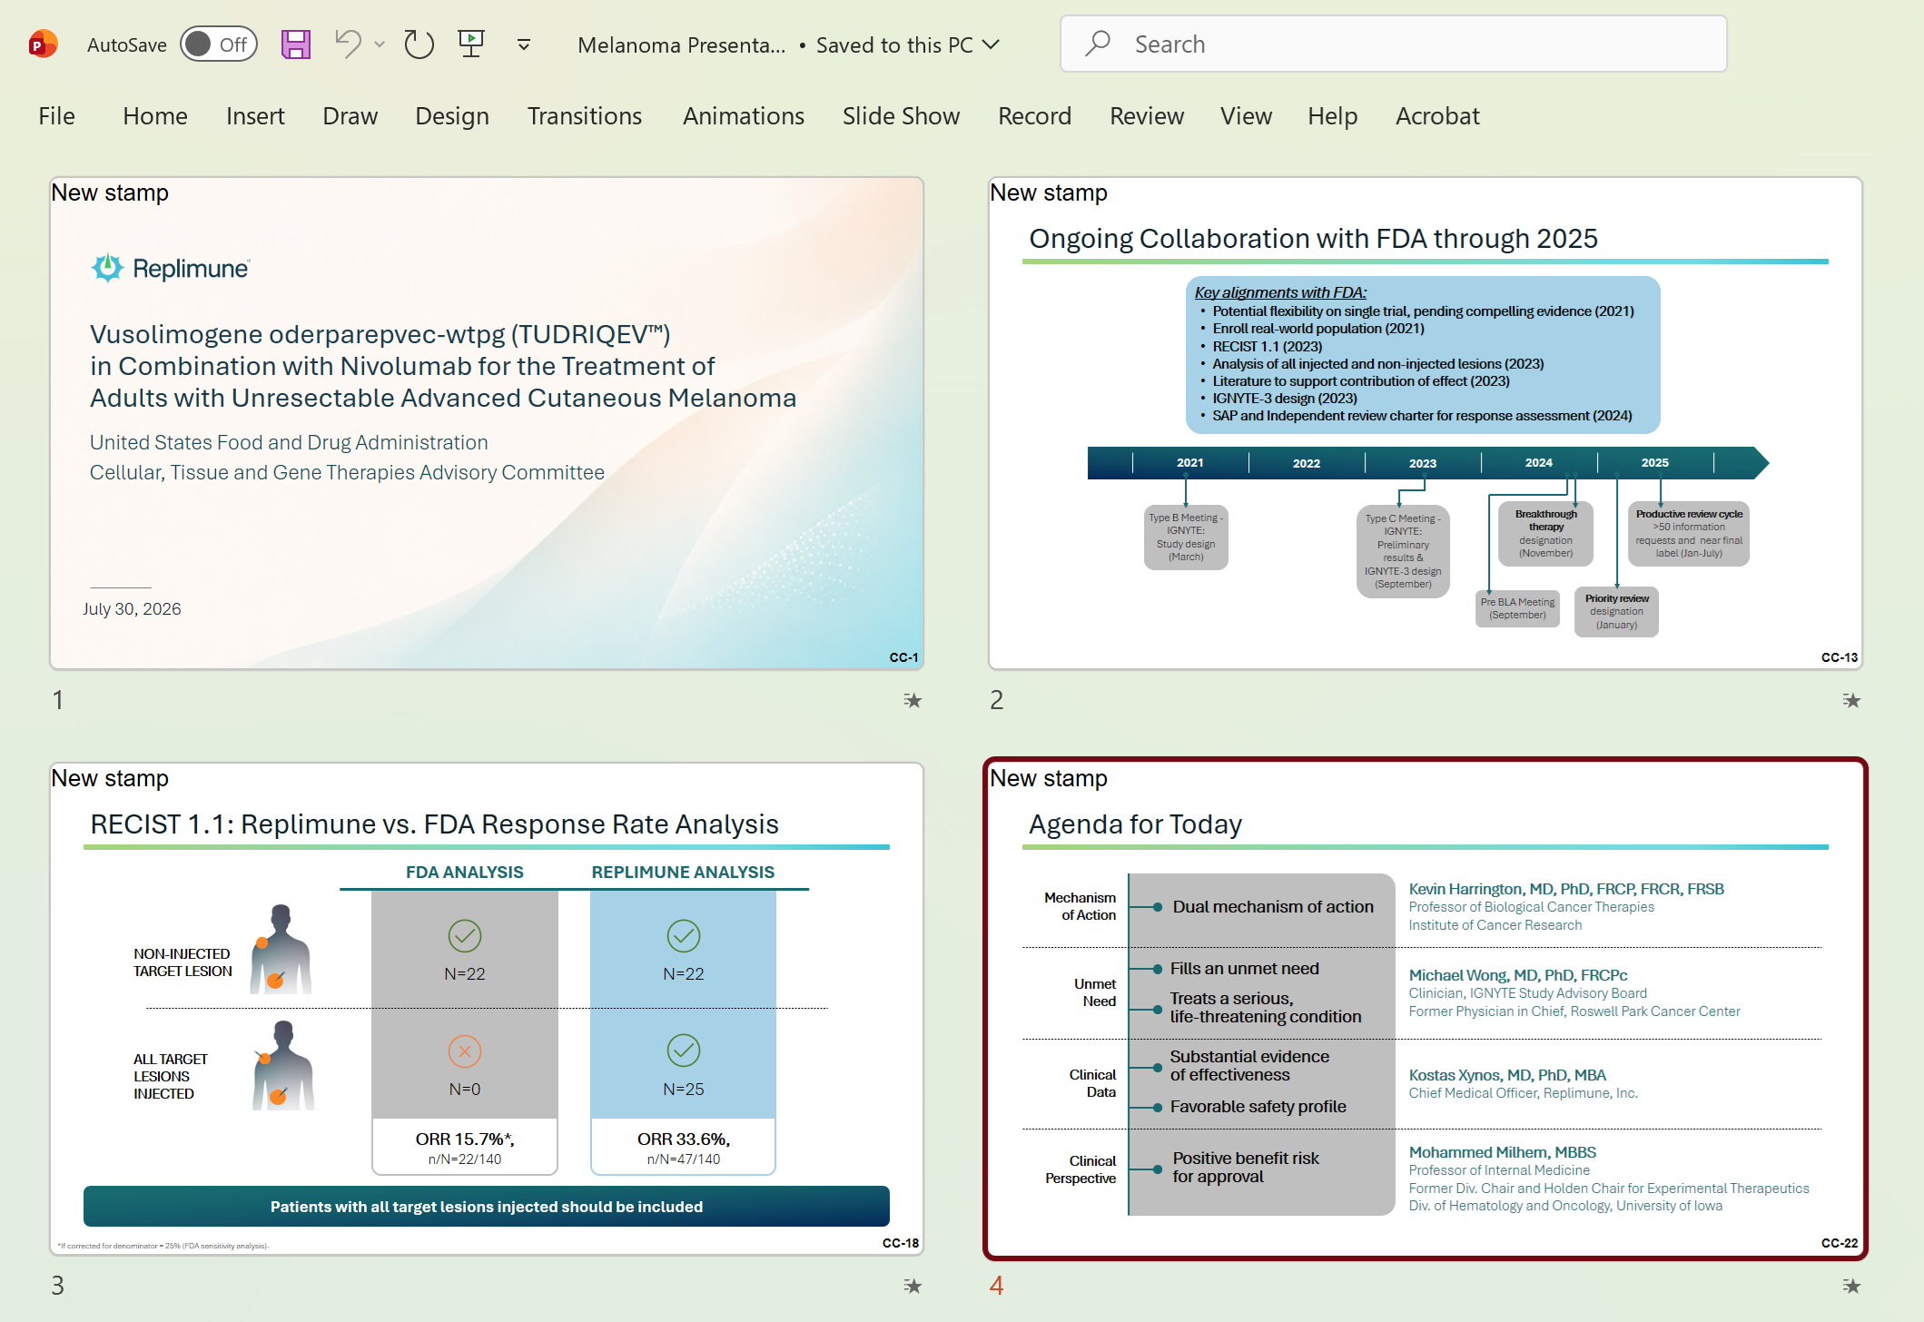Open the Undo history dropdown arrow
The image size is (1924, 1322).
(380, 44)
